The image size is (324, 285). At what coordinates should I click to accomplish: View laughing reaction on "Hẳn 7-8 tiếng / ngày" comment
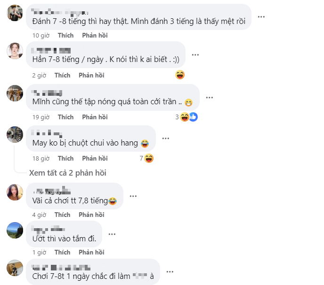pos(179,75)
